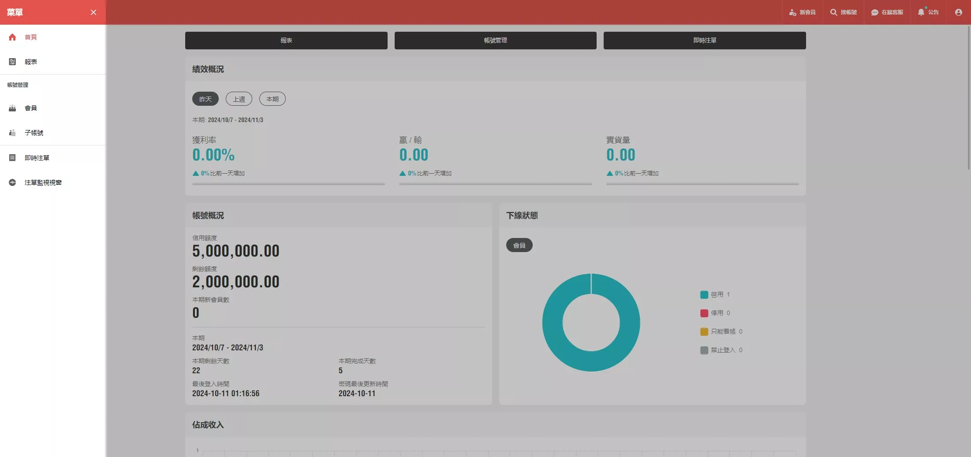Image resolution: width=971 pixels, height=457 pixels.
Task: Select the 會員 chip in 下線狀態
Action: (519, 245)
